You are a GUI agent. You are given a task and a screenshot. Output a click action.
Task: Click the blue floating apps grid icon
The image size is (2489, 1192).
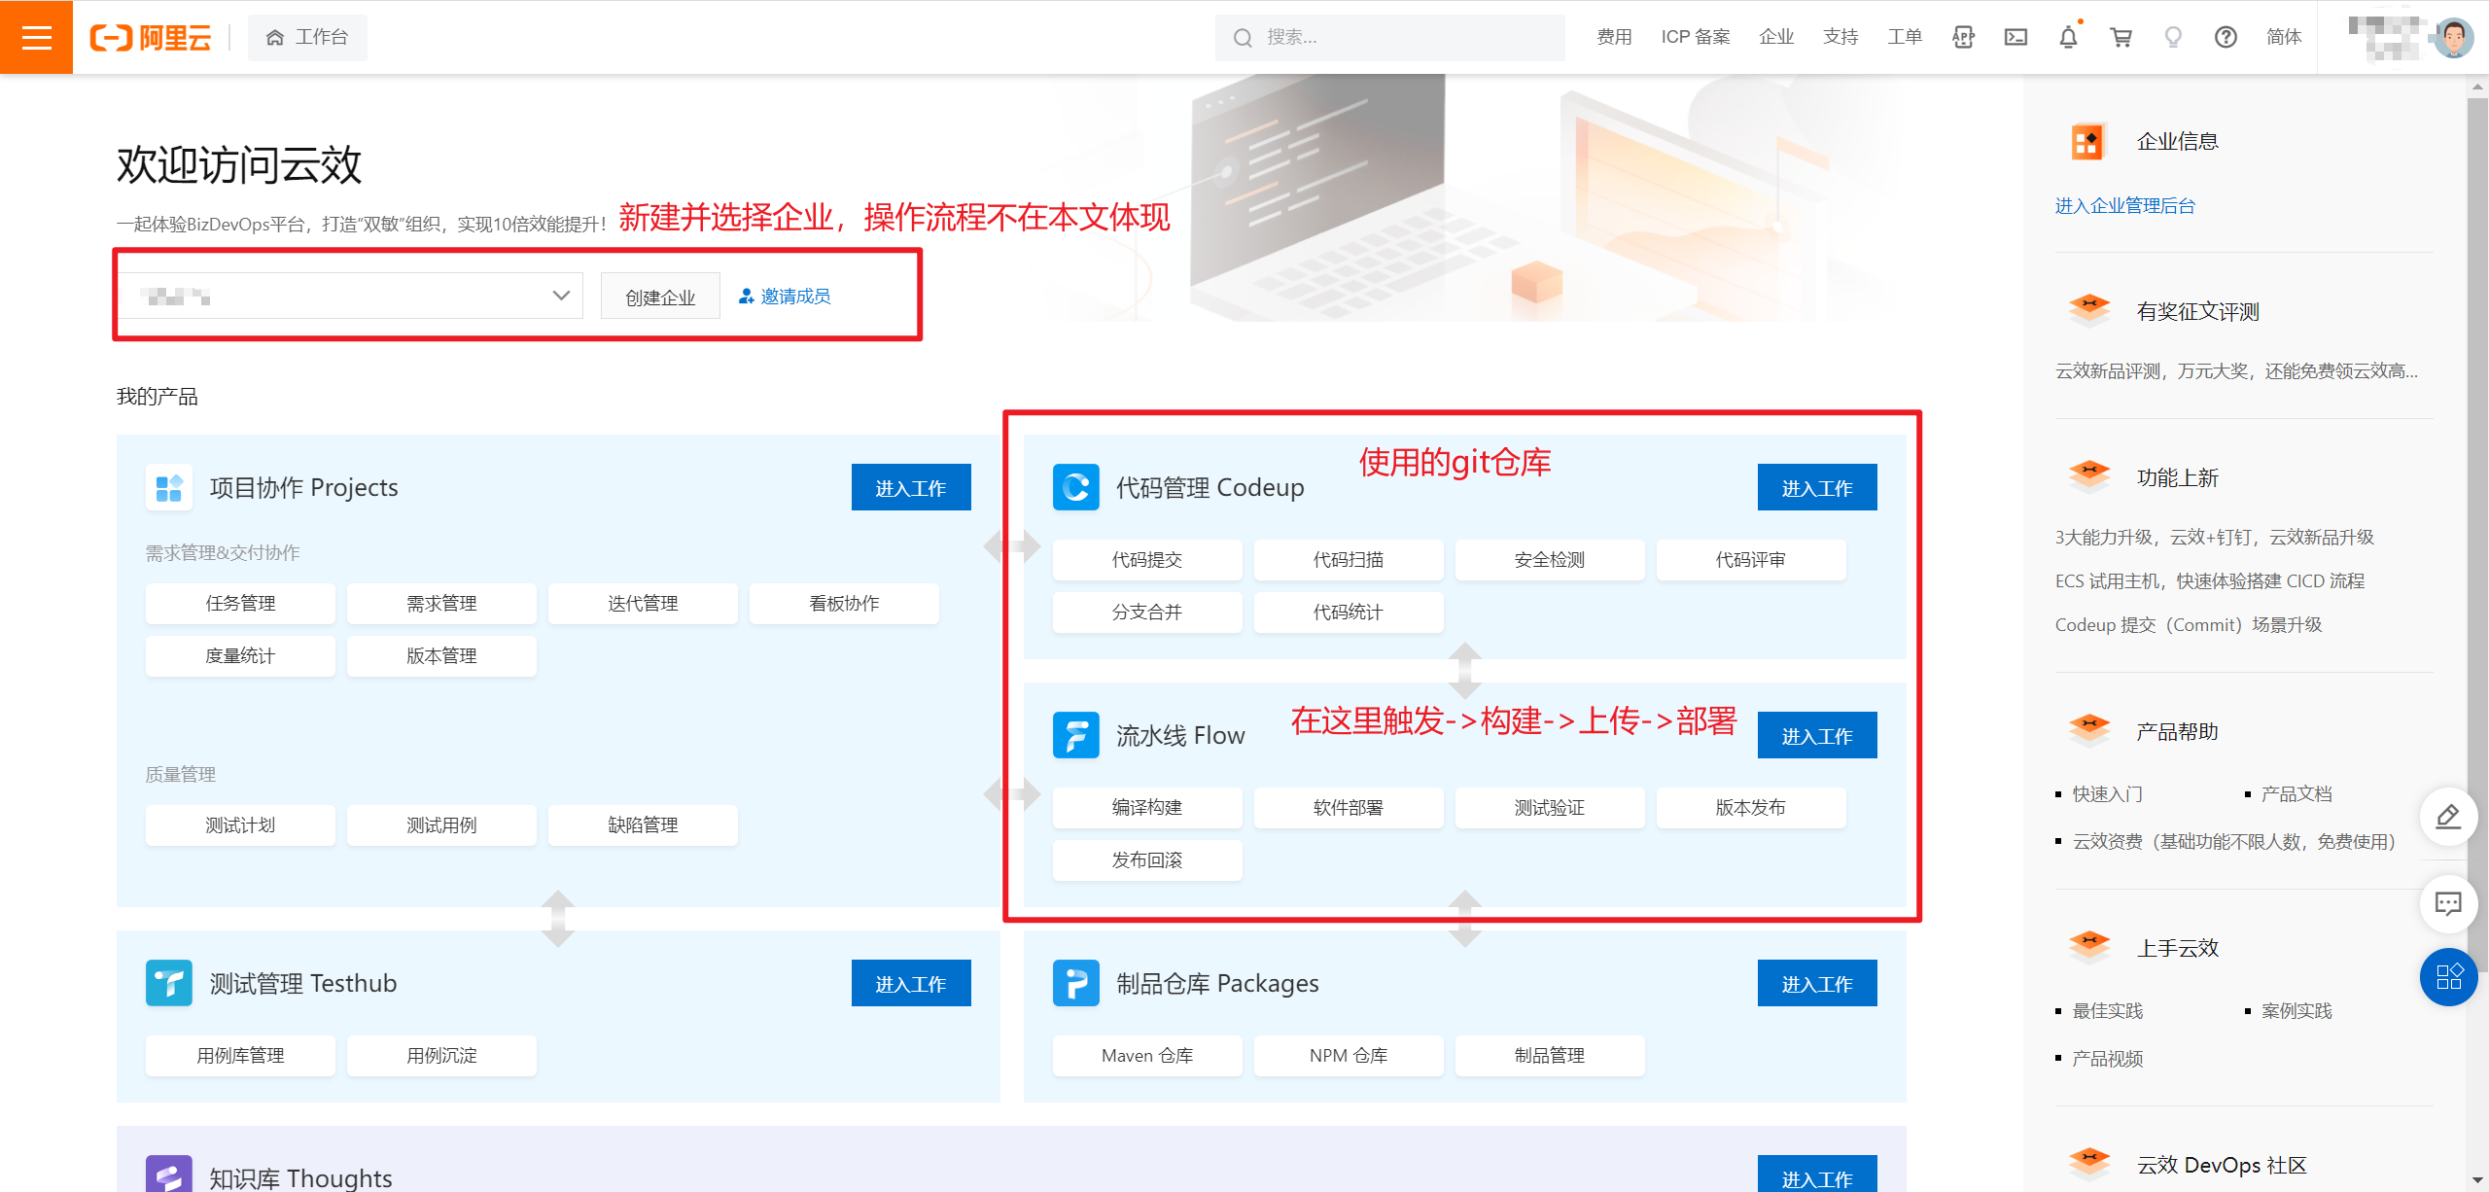click(2447, 976)
